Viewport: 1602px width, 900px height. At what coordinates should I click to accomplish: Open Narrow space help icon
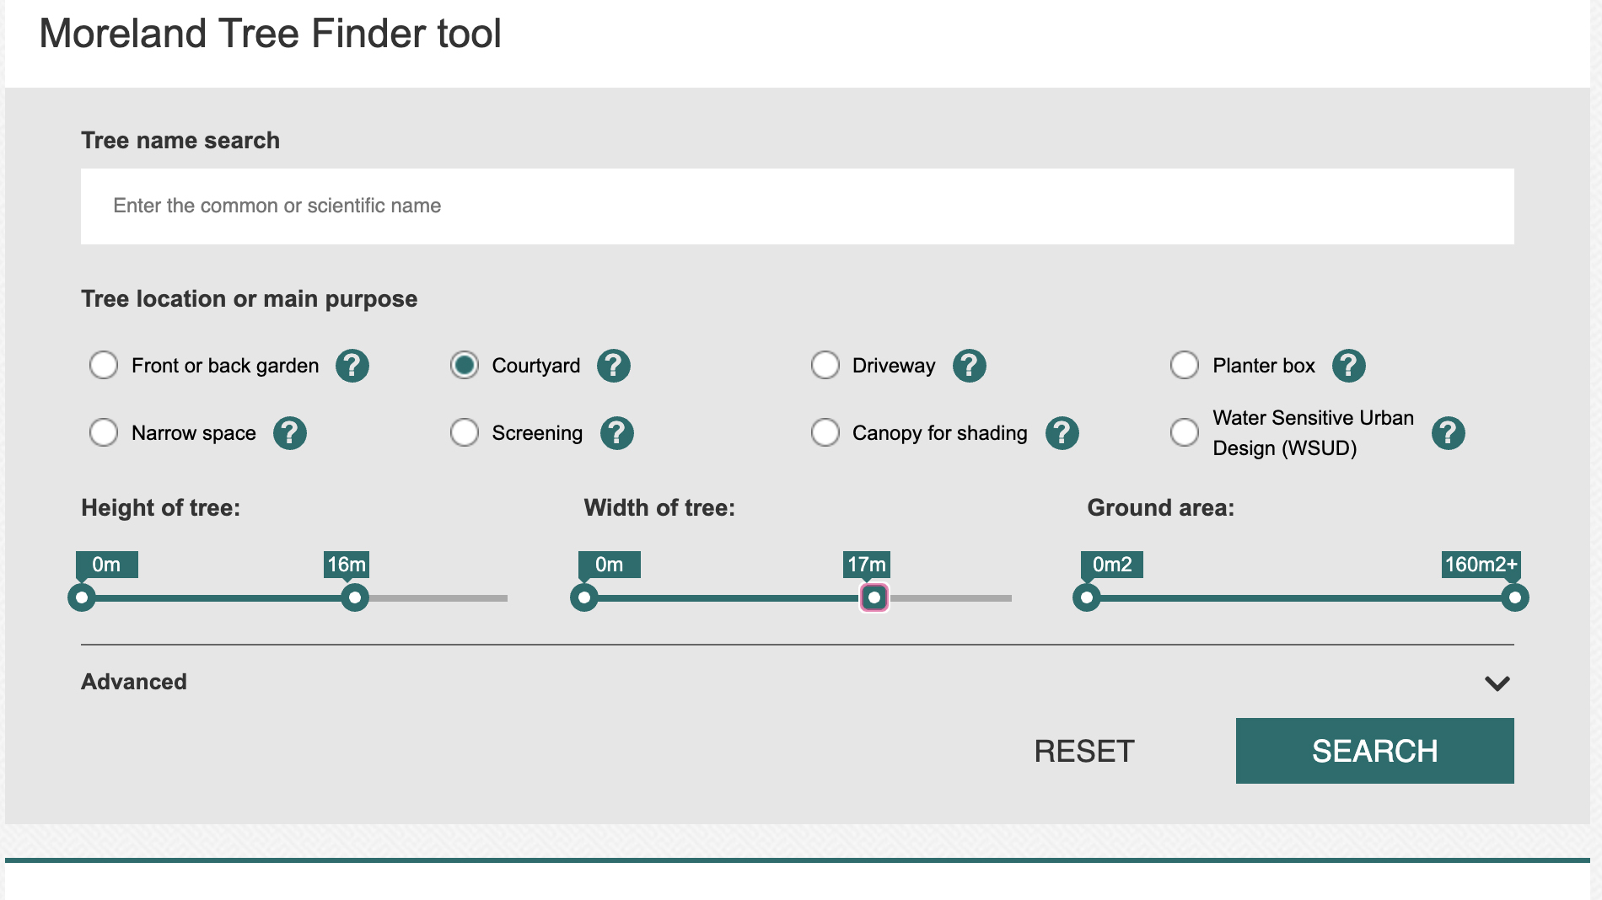pyautogui.click(x=290, y=433)
